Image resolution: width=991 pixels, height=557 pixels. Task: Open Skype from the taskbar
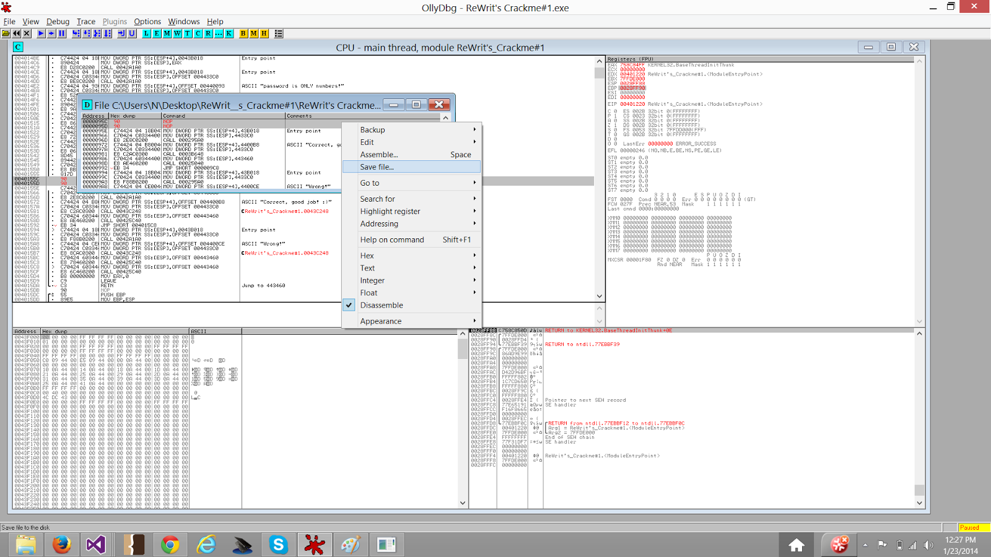coord(278,545)
